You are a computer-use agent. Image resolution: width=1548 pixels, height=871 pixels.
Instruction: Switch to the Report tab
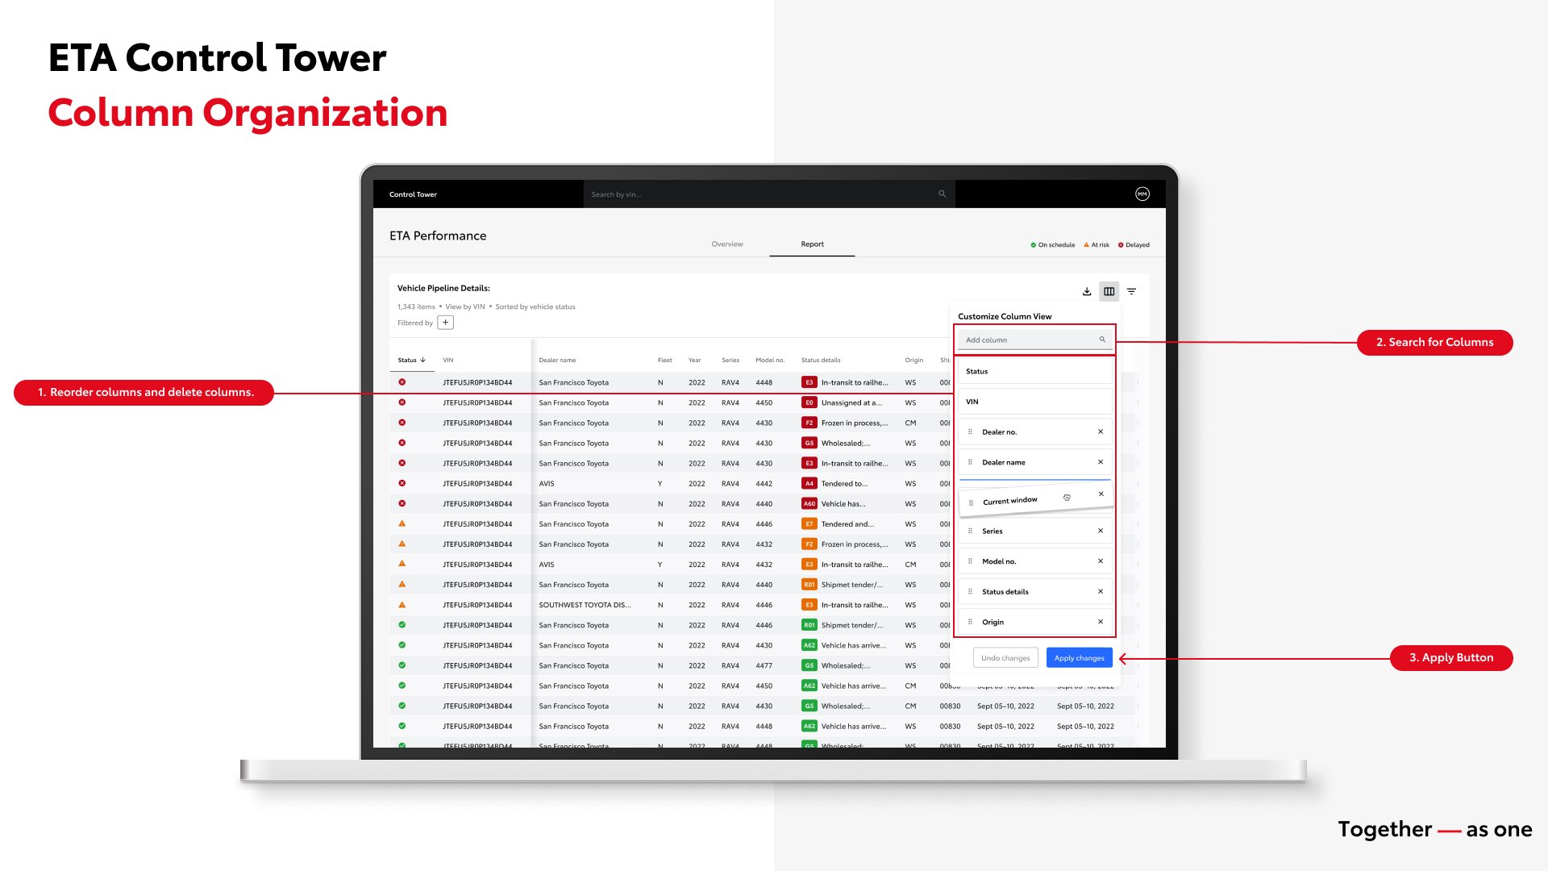[813, 244]
